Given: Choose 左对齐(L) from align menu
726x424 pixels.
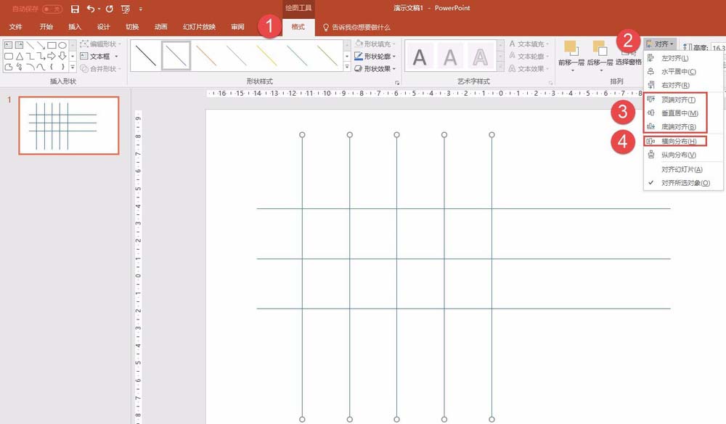Looking at the screenshot, I should (683, 58).
